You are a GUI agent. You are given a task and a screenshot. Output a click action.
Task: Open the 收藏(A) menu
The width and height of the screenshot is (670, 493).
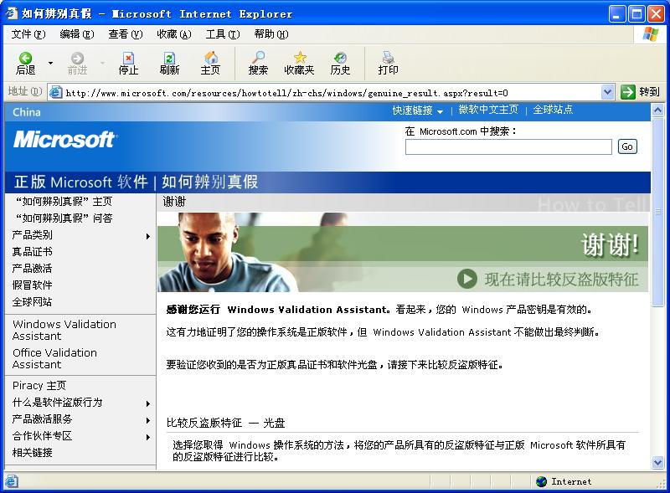coord(174,34)
